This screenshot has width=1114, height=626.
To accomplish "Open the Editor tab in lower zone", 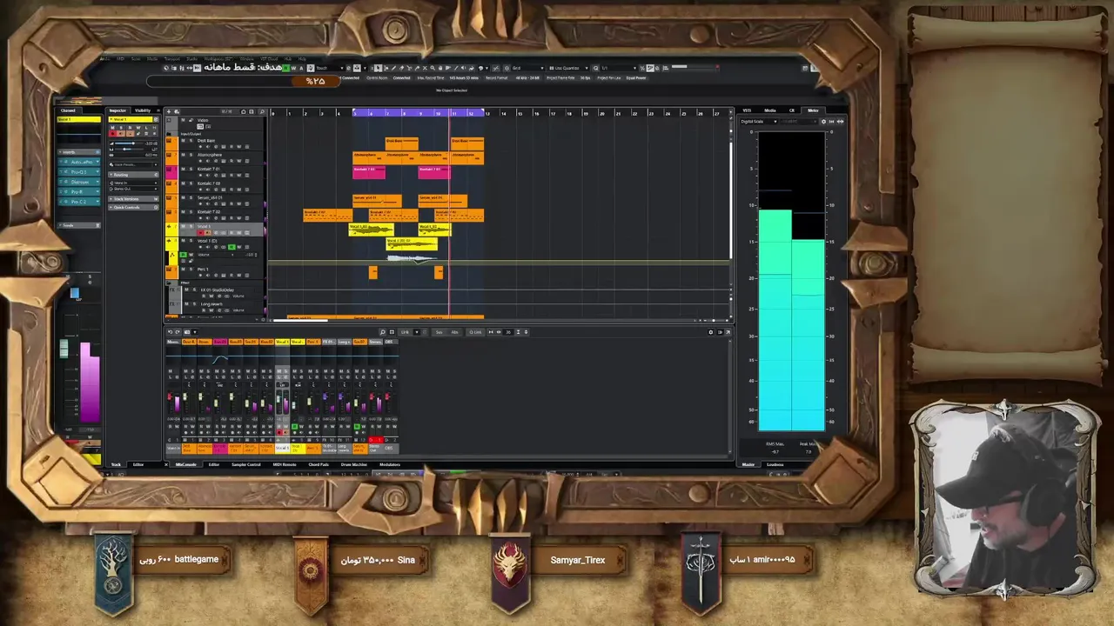I will point(214,464).
